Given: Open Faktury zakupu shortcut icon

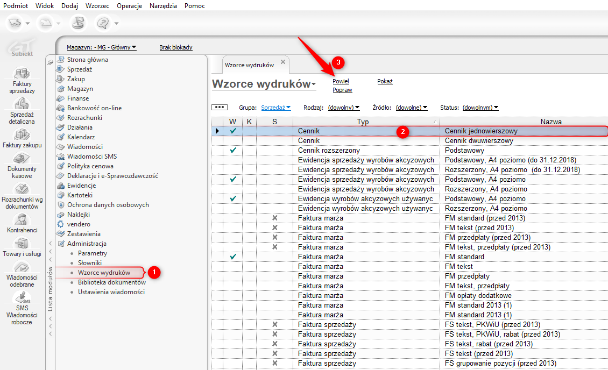Looking at the screenshot, I should [x=22, y=135].
